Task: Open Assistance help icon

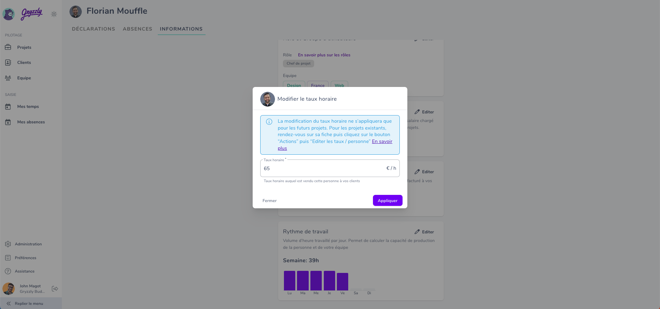Action: click(8, 271)
